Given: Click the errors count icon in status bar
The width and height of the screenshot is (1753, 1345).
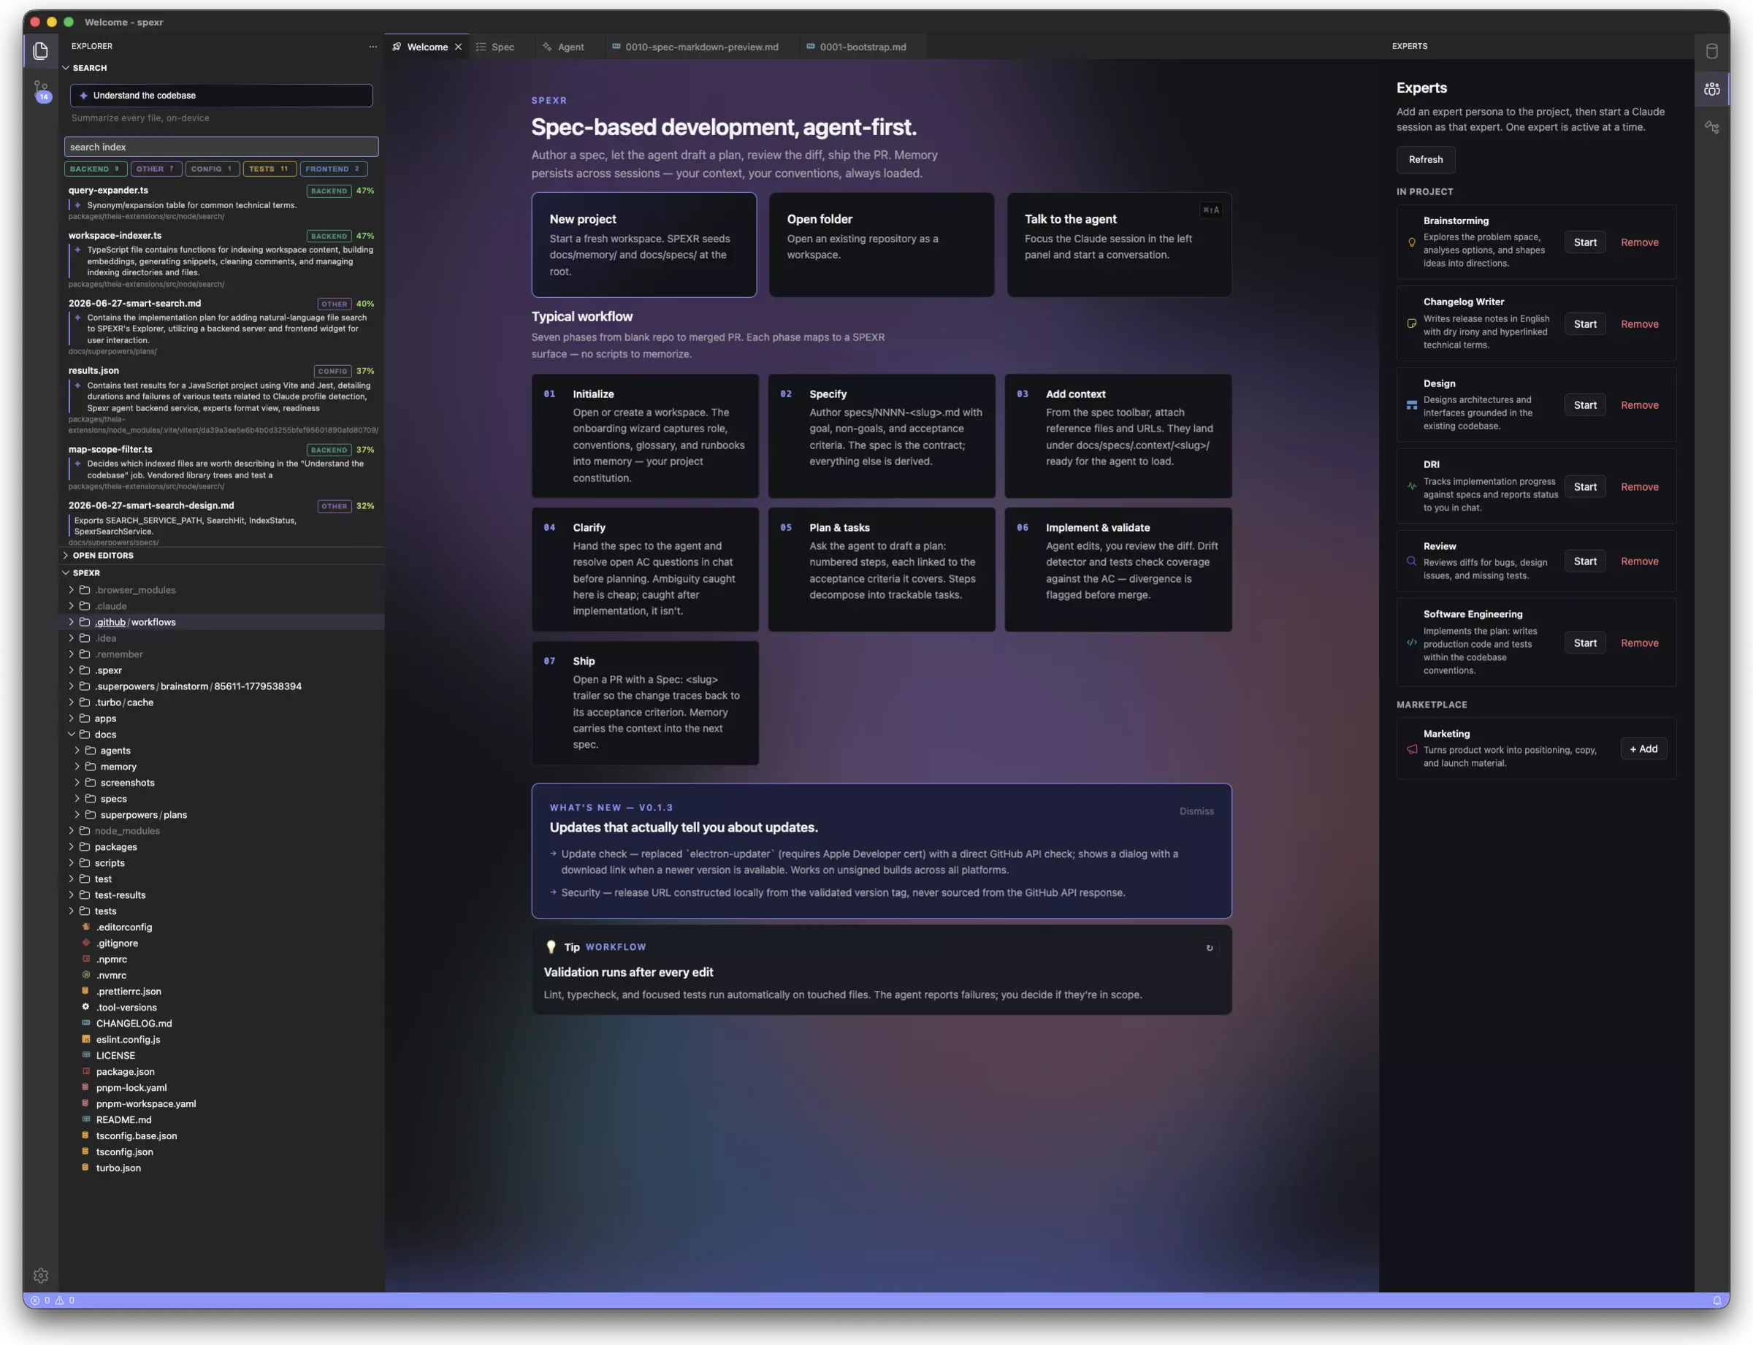Looking at the screenshot, I should pos(35,1301).
